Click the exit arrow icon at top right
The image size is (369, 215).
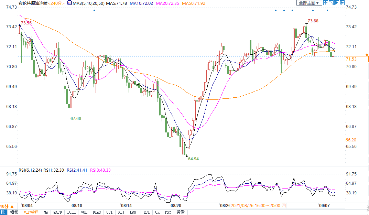pyautogui.click(x=342, y=3)
